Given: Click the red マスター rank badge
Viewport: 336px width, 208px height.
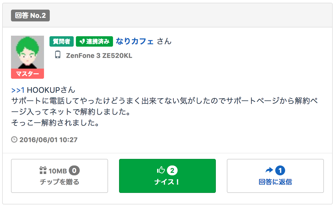Looking at the screenshot, I should click(27, 74).
